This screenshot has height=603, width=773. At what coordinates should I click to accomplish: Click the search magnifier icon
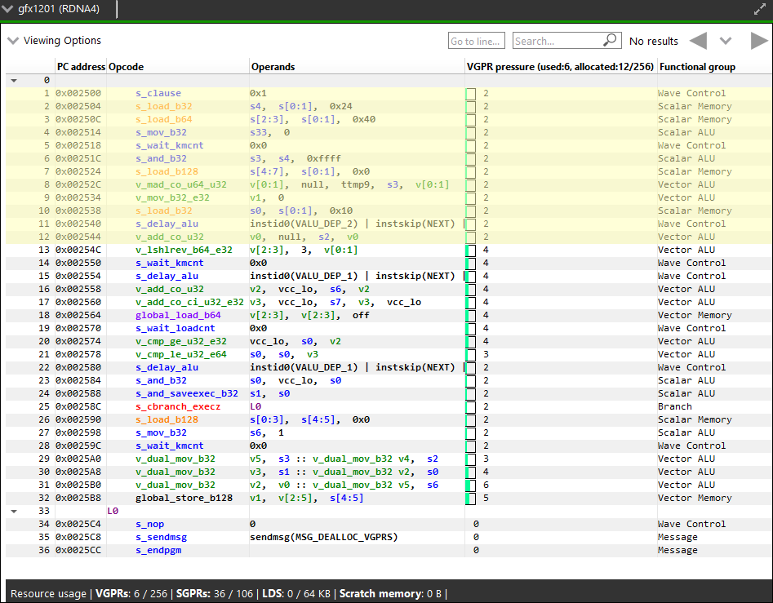611,41
